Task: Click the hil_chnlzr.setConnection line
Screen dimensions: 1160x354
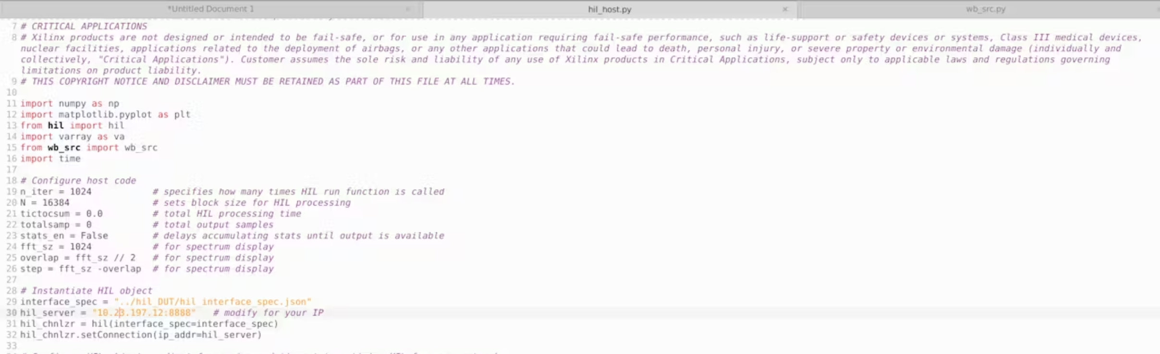Action: click(x=141, y=335)
